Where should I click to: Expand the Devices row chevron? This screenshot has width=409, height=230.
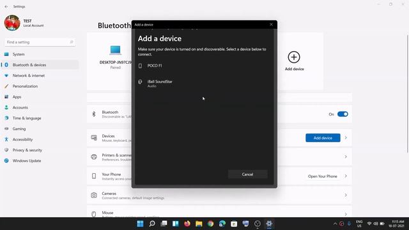(346, 138)
